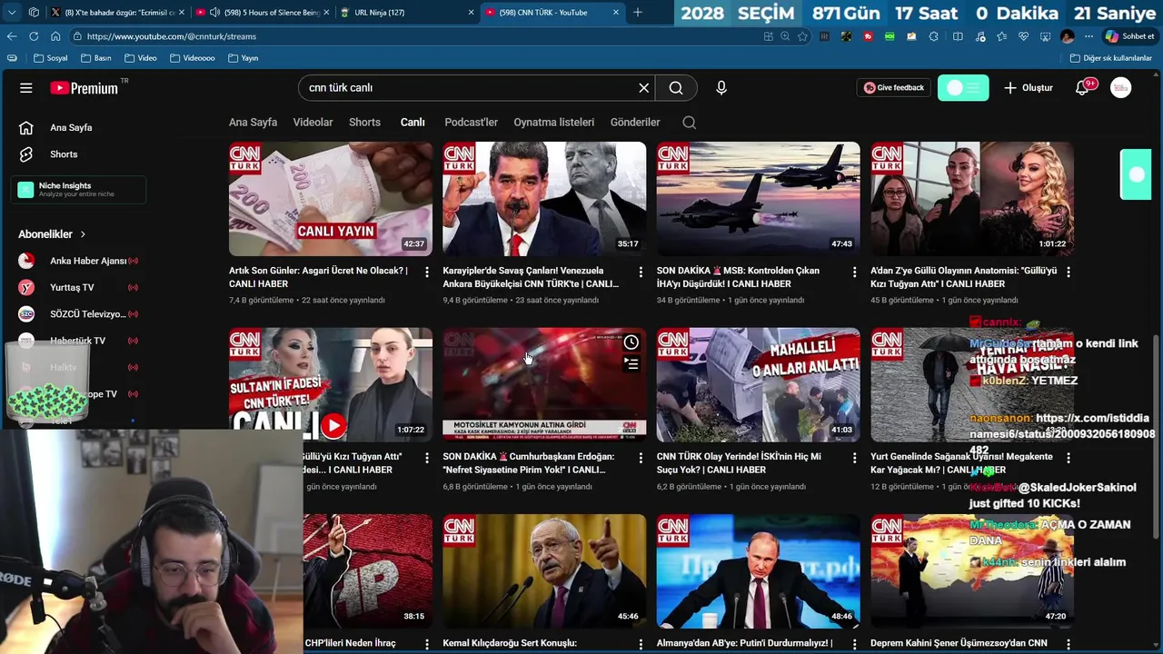Open options for MSB İHA video
Image resolution: width=1163 pixels, height=654 pixels.
tap(854, 272)
